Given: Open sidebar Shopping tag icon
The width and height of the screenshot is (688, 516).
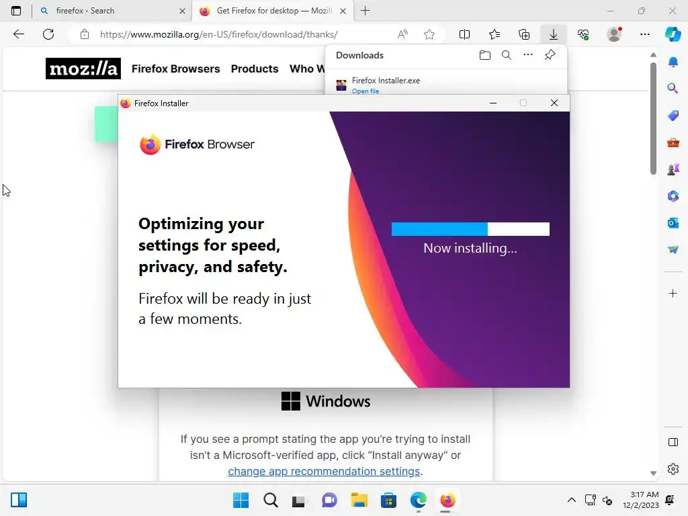Looking at the screenshot, I should (673, 116).
